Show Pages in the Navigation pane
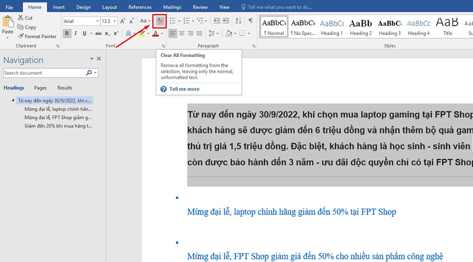 point(40,88)
